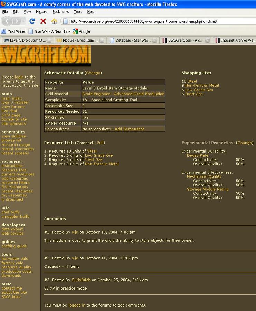
Task: Click the 'Add Screenshot' link
Action: (130, 129)
